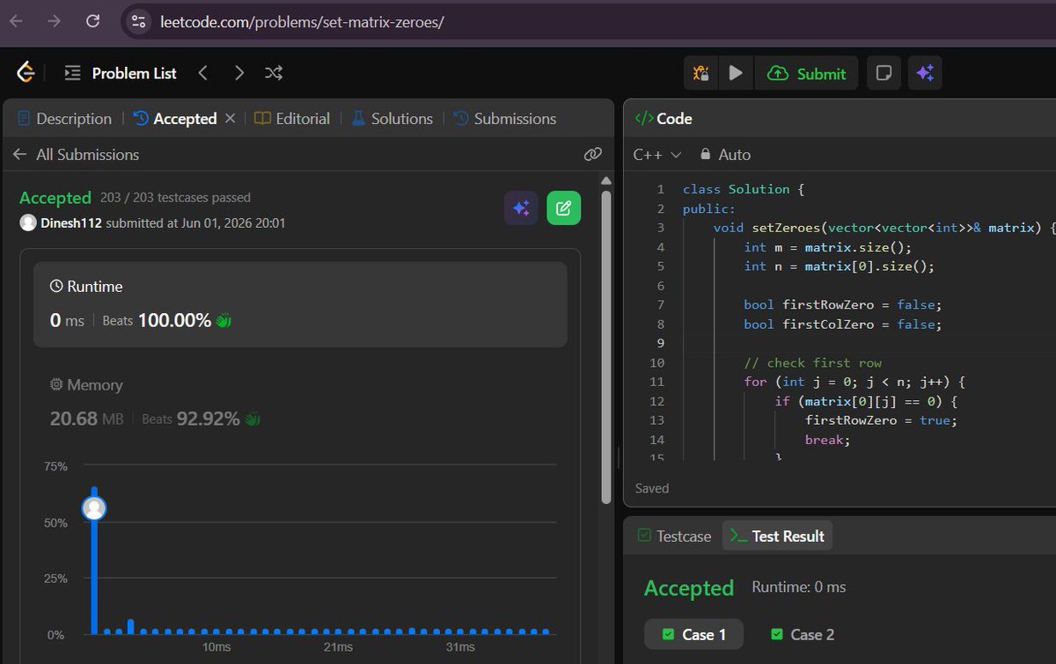Click the avatar marker on runtime chart
The width and height of the screenshot is (1056, 664).
pos(94,508)
